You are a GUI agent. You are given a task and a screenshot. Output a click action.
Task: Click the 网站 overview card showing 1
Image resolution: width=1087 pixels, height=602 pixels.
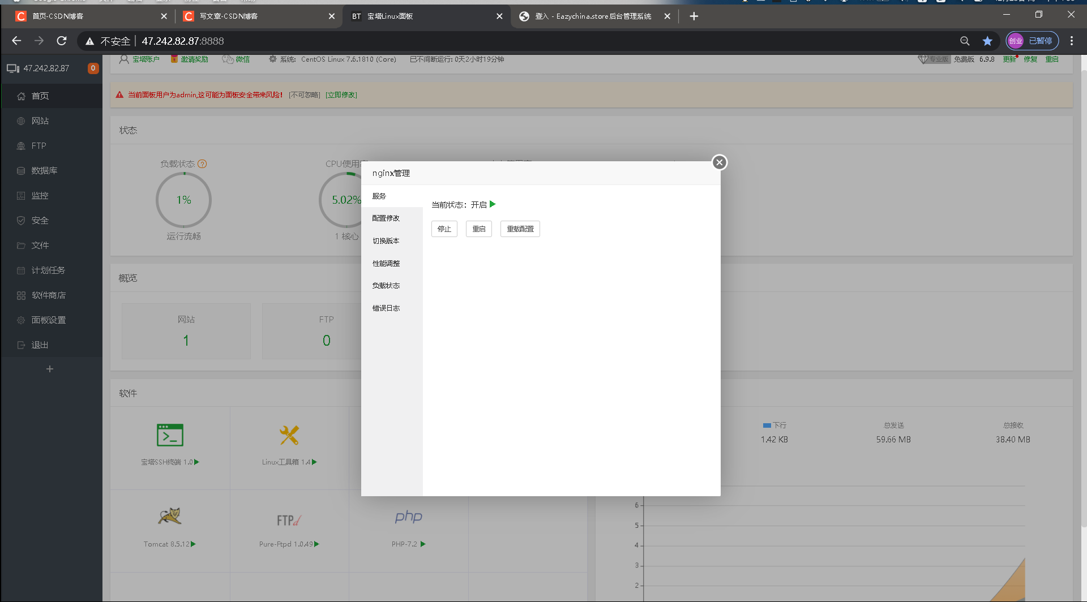186,331
